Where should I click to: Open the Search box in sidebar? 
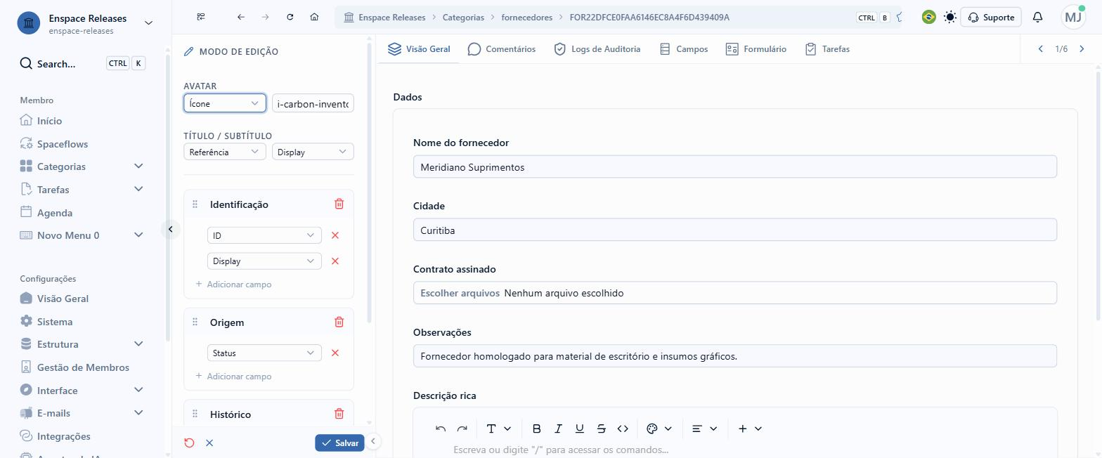[83, 63]
